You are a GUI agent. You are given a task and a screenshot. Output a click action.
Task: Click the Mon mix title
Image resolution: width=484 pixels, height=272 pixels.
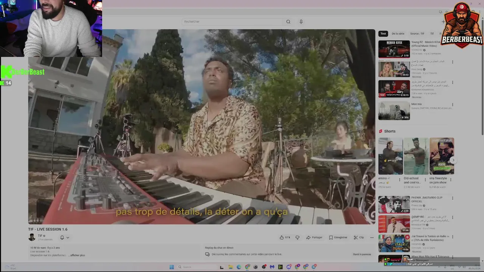pyautogui.click(x=416, y=104)
